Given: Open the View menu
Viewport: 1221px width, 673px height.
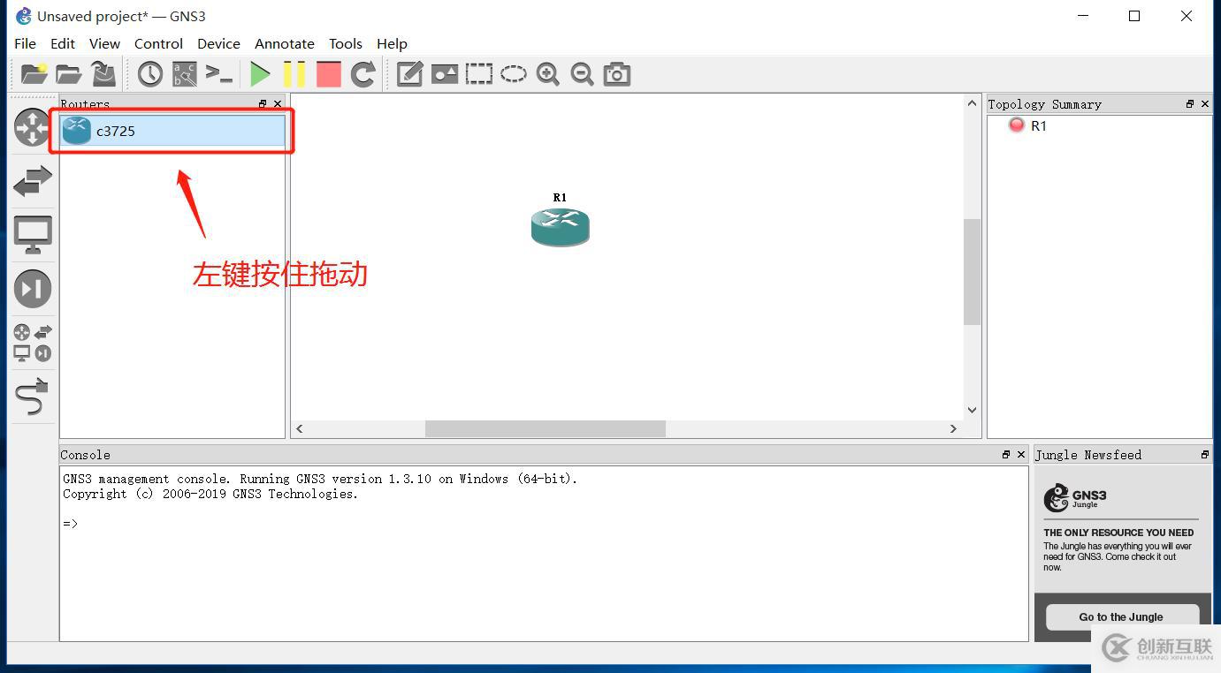Looking at the screenshot, I should (104, 43).
